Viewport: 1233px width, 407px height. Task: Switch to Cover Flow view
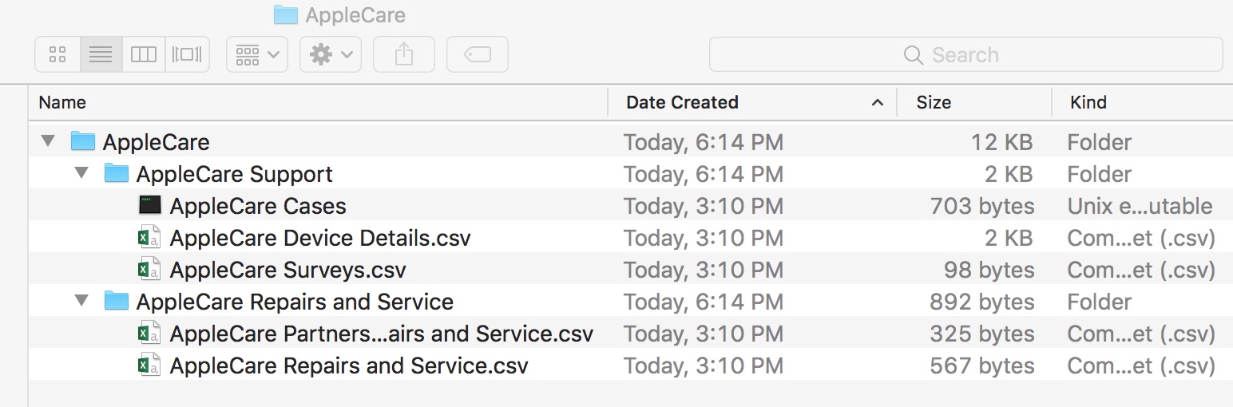pos(188,54)
